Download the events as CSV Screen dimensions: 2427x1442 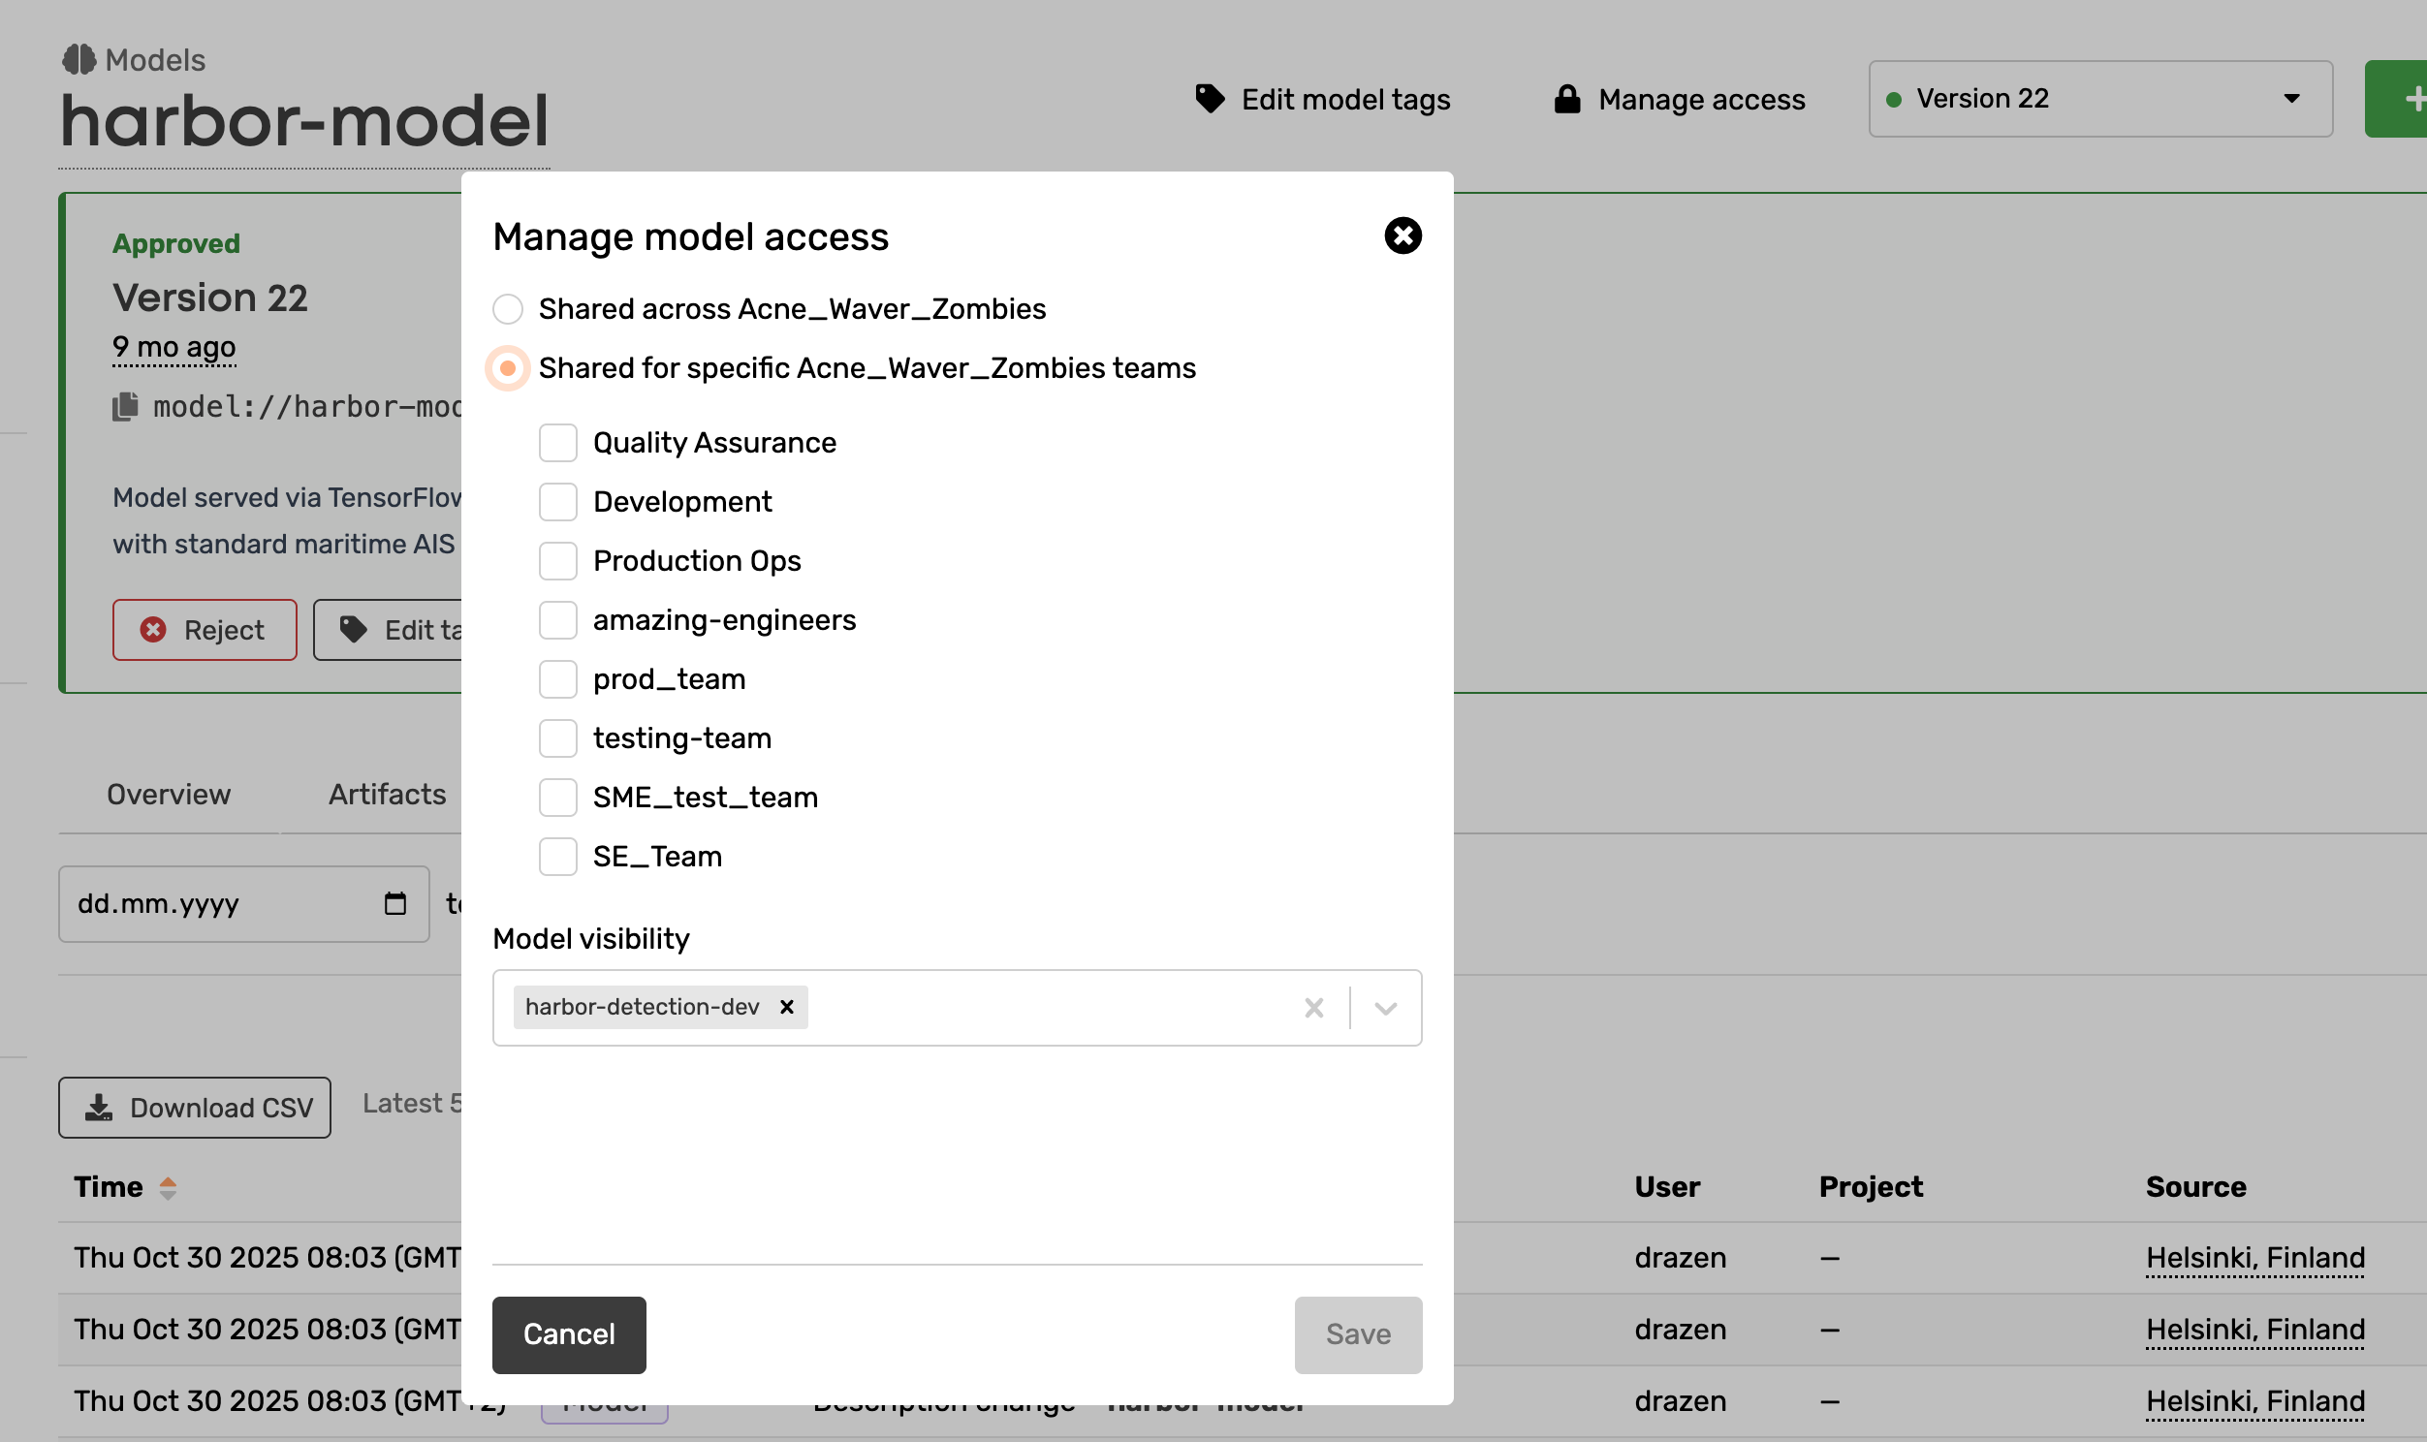click(x=194, y=1107)
